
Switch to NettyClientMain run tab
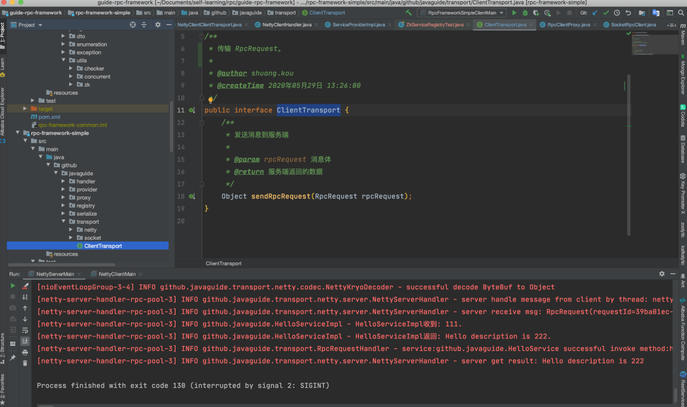[116, 274]
